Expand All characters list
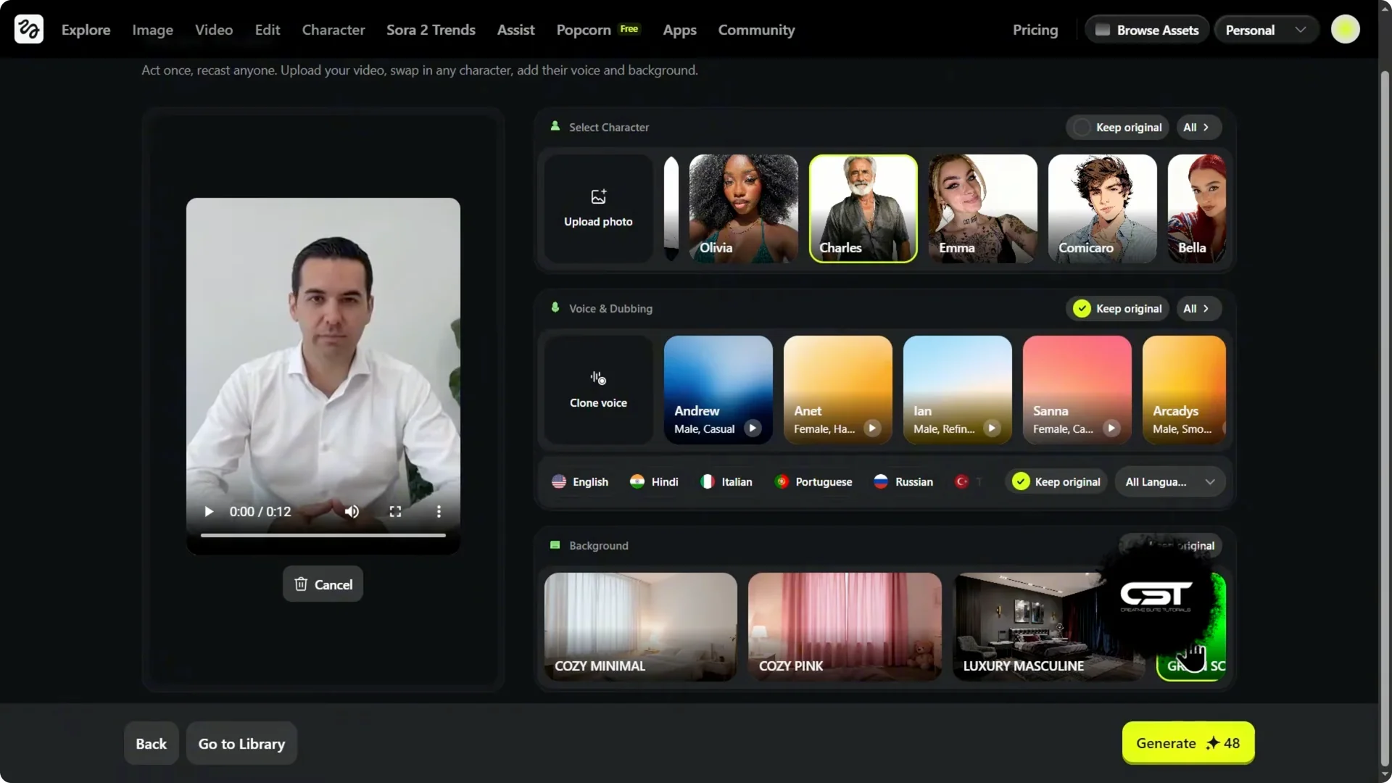The image size is (1392, 783). (x=1197, y=127)
